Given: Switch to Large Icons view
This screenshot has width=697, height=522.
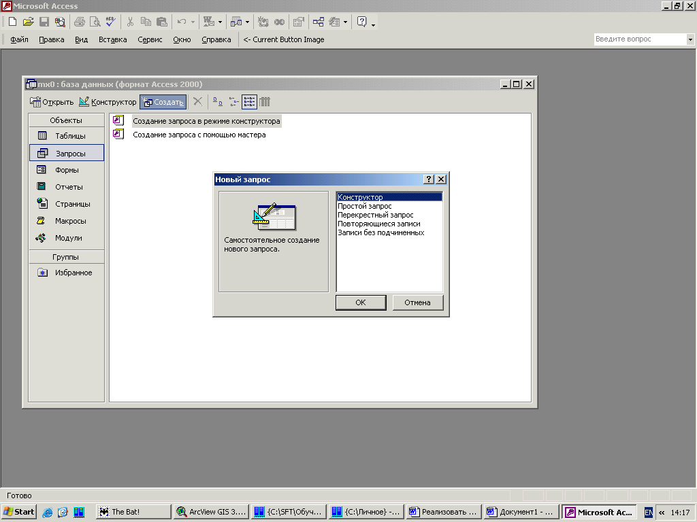Looking at the screenshot, I should coord(217,102).
